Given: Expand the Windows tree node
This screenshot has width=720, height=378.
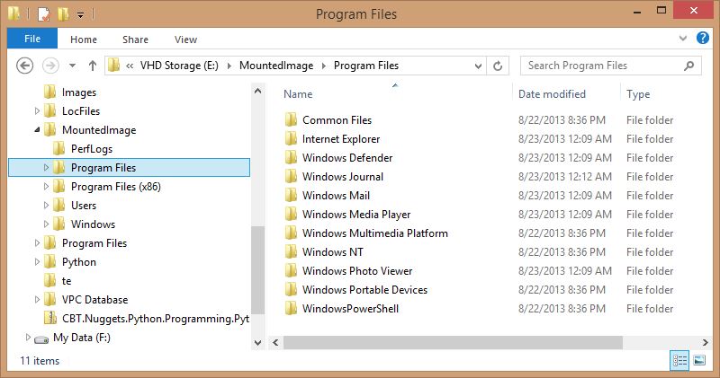Looking at the screenshot, I should 46,224.
